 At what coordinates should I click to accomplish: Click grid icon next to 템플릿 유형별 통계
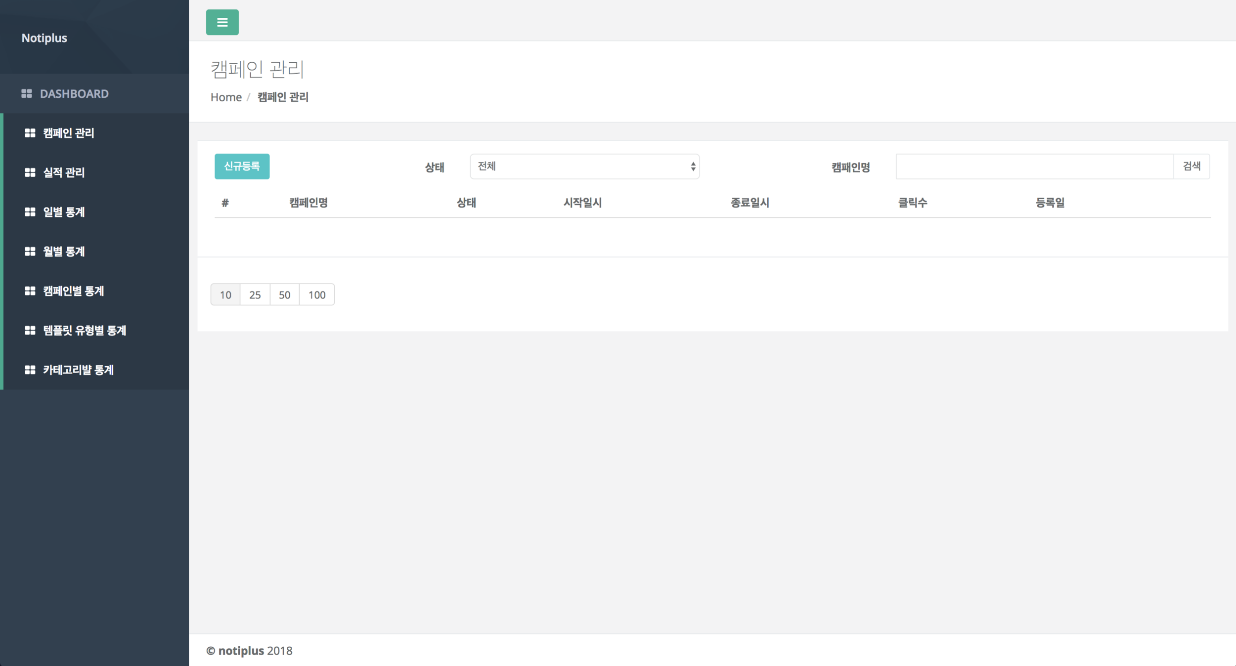(x=30, y=331)
